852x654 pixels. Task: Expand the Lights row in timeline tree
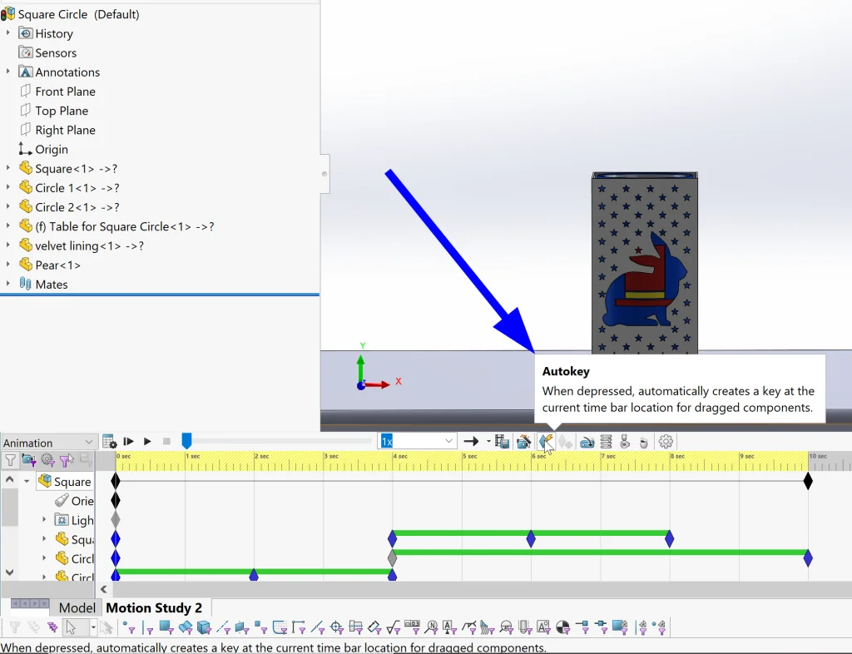44,520
